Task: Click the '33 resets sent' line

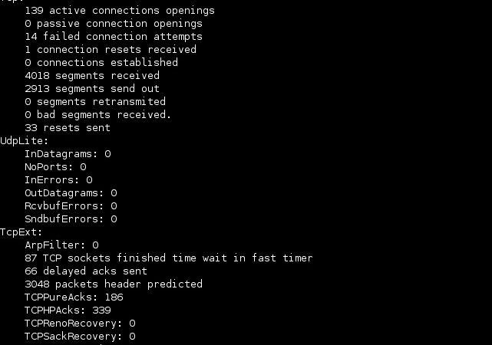Action: tap(68, 128)
